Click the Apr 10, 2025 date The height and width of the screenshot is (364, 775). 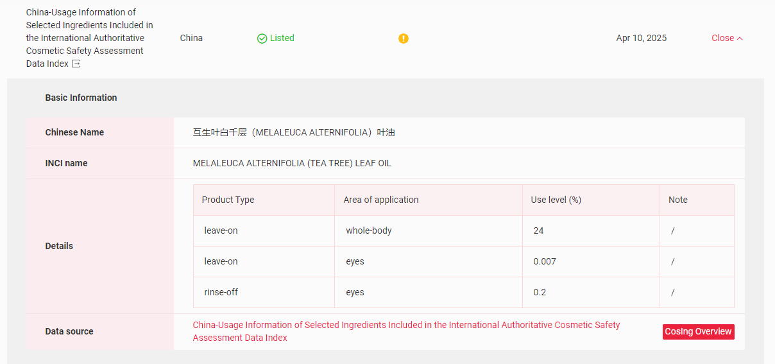click(x=641, y=38)
